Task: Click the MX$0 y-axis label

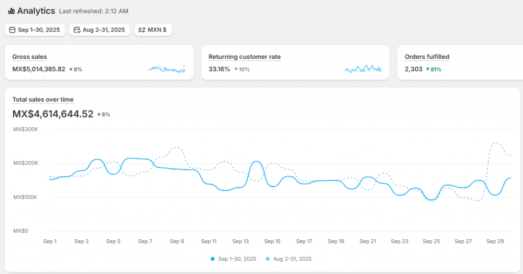Action: [x=20, y=231]
